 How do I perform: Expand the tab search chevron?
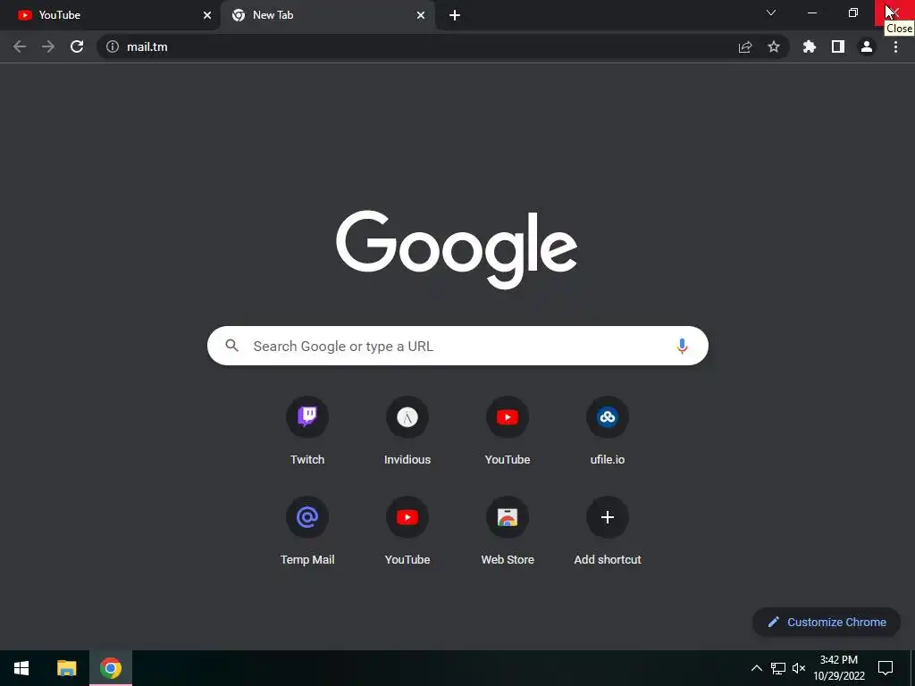[x=771, y=13]
